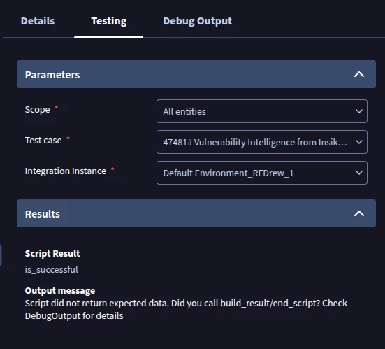Click the output message error text

[x=186, y=309]
